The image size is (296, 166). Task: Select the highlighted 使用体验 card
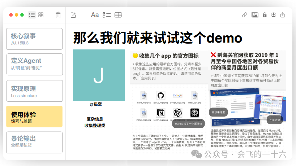(34, 117)
